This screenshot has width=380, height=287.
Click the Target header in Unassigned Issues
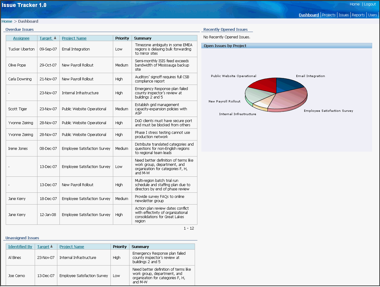point(43,247)
